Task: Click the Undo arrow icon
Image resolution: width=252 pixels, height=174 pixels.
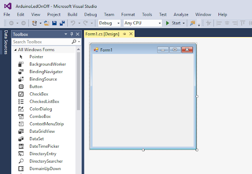Action: pyautogui.click(x=73, y=23)
